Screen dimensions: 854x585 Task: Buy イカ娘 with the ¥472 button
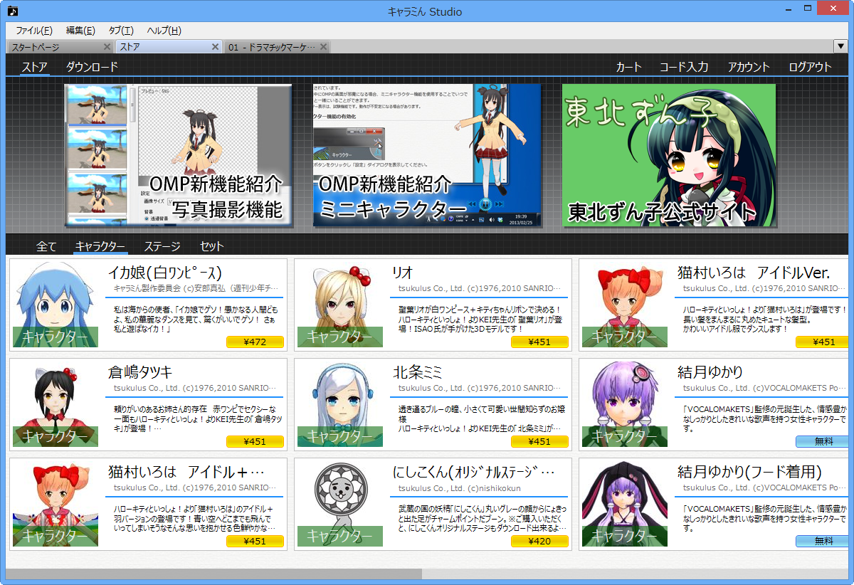point(255,342)
